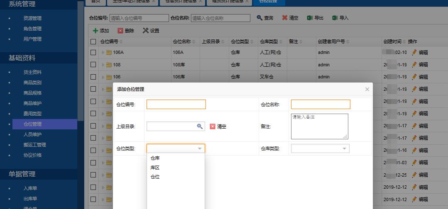Click the 导出 Excel export icon
448x209 pixels.
(310, 18)
